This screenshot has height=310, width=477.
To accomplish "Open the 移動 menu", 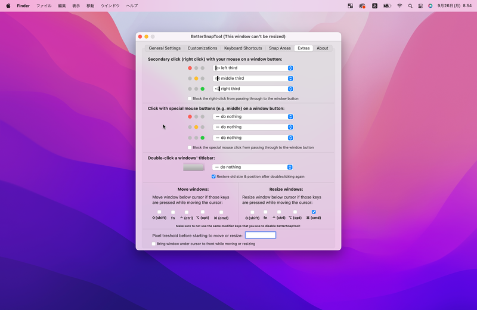I will tap(91, 6).
